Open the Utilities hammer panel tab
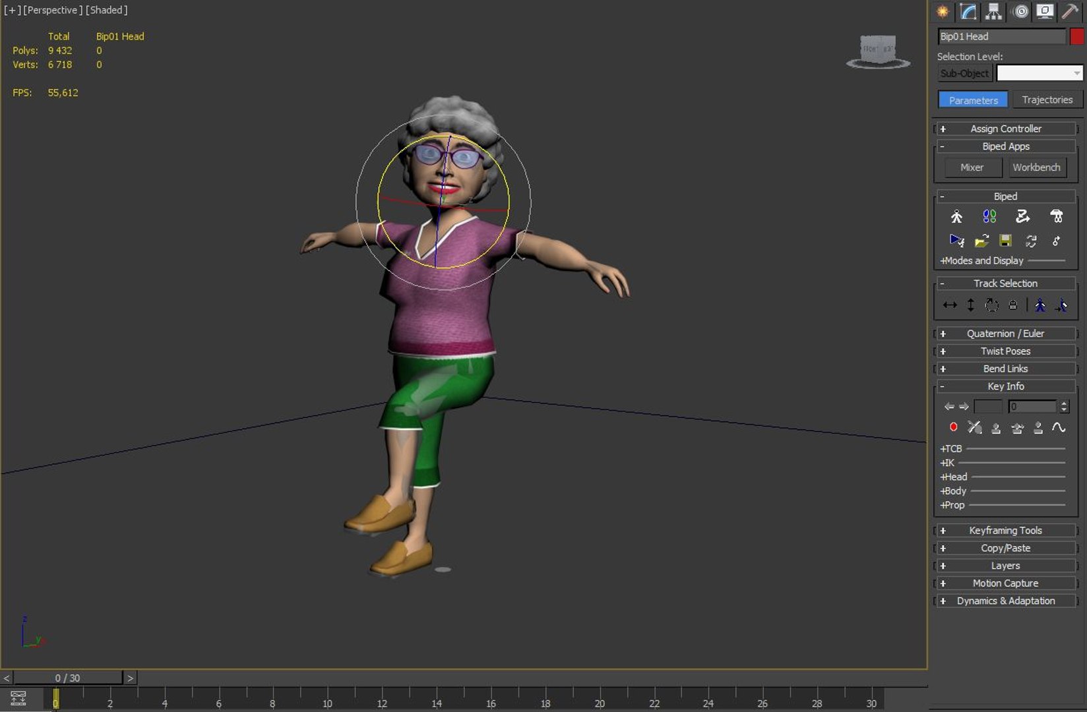 tap(1070, 11)
